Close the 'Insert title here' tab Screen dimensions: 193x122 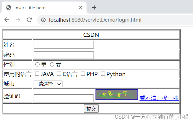click(81, 8)
